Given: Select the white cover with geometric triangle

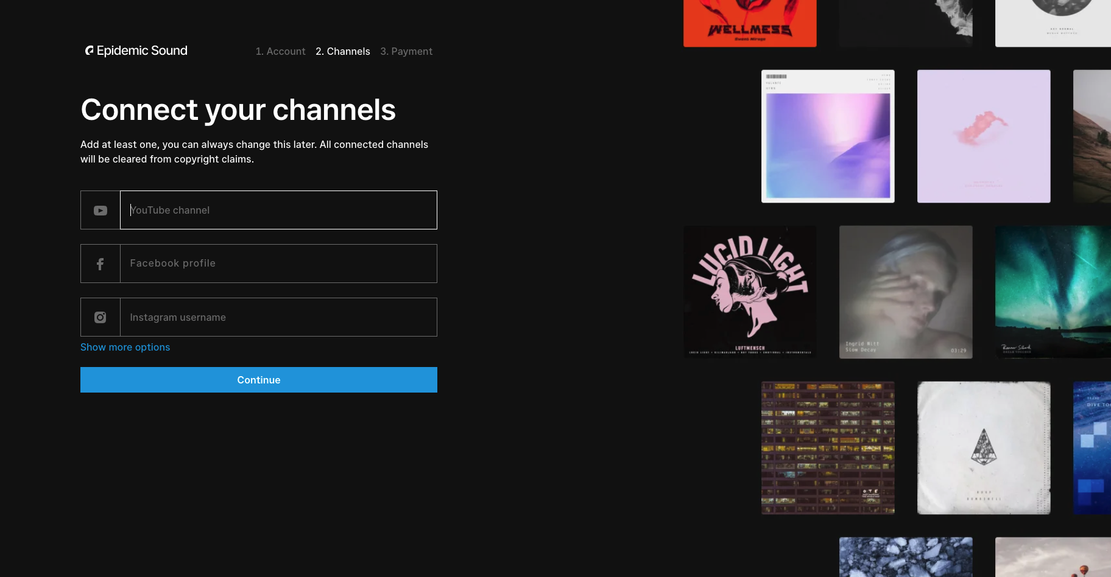Looking at the screenshot, I should click(984, 448).
